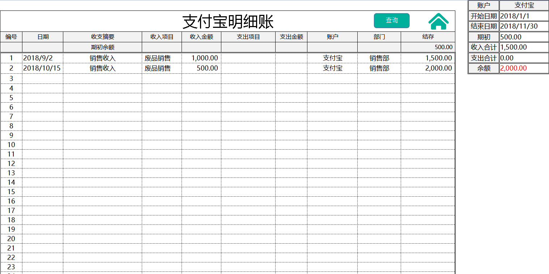This screenshot has height=274, width=549.
Task: Click the red 余额 value 2,000.00
Action: click(x=524, y=68)
